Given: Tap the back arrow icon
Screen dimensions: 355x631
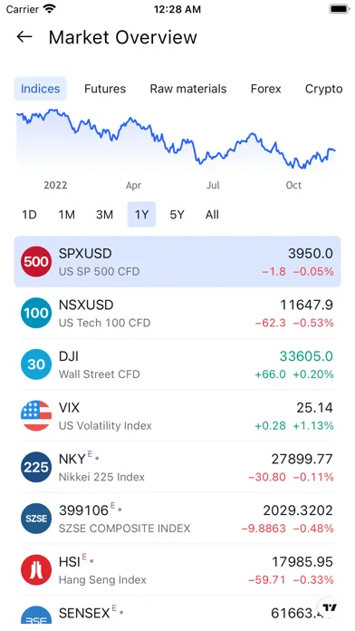Looking at the screenshot, I should (x=24, y=37).
